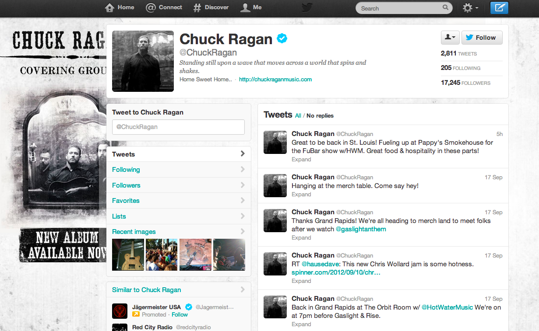Click the Twitter bird logo
This screenshot has width=539, height=331.
point(307,7)
